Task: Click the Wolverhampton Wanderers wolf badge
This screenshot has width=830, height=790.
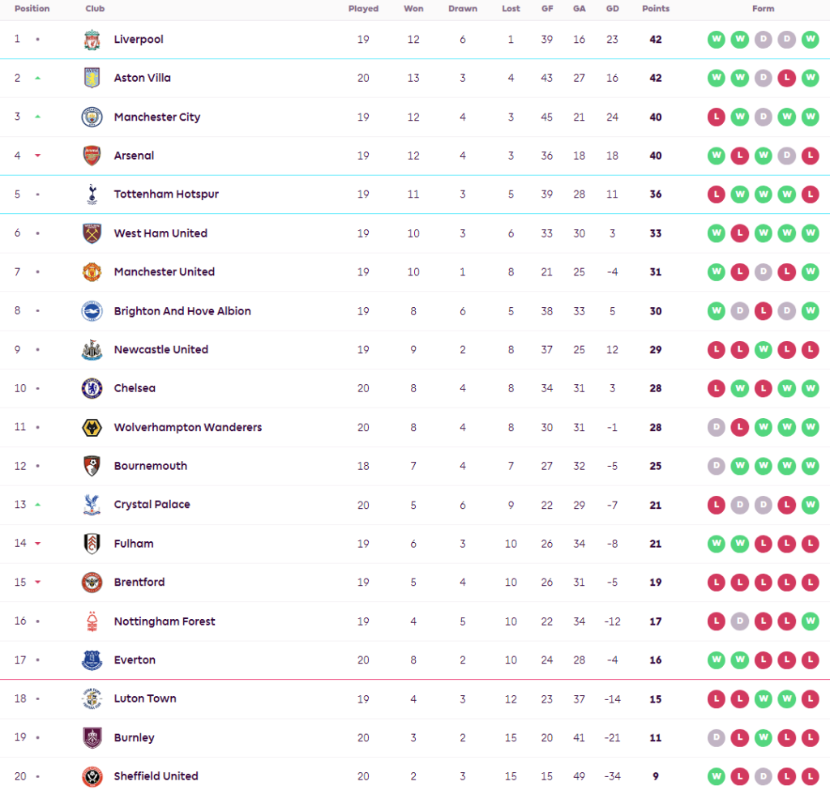Action: point(92,427)
